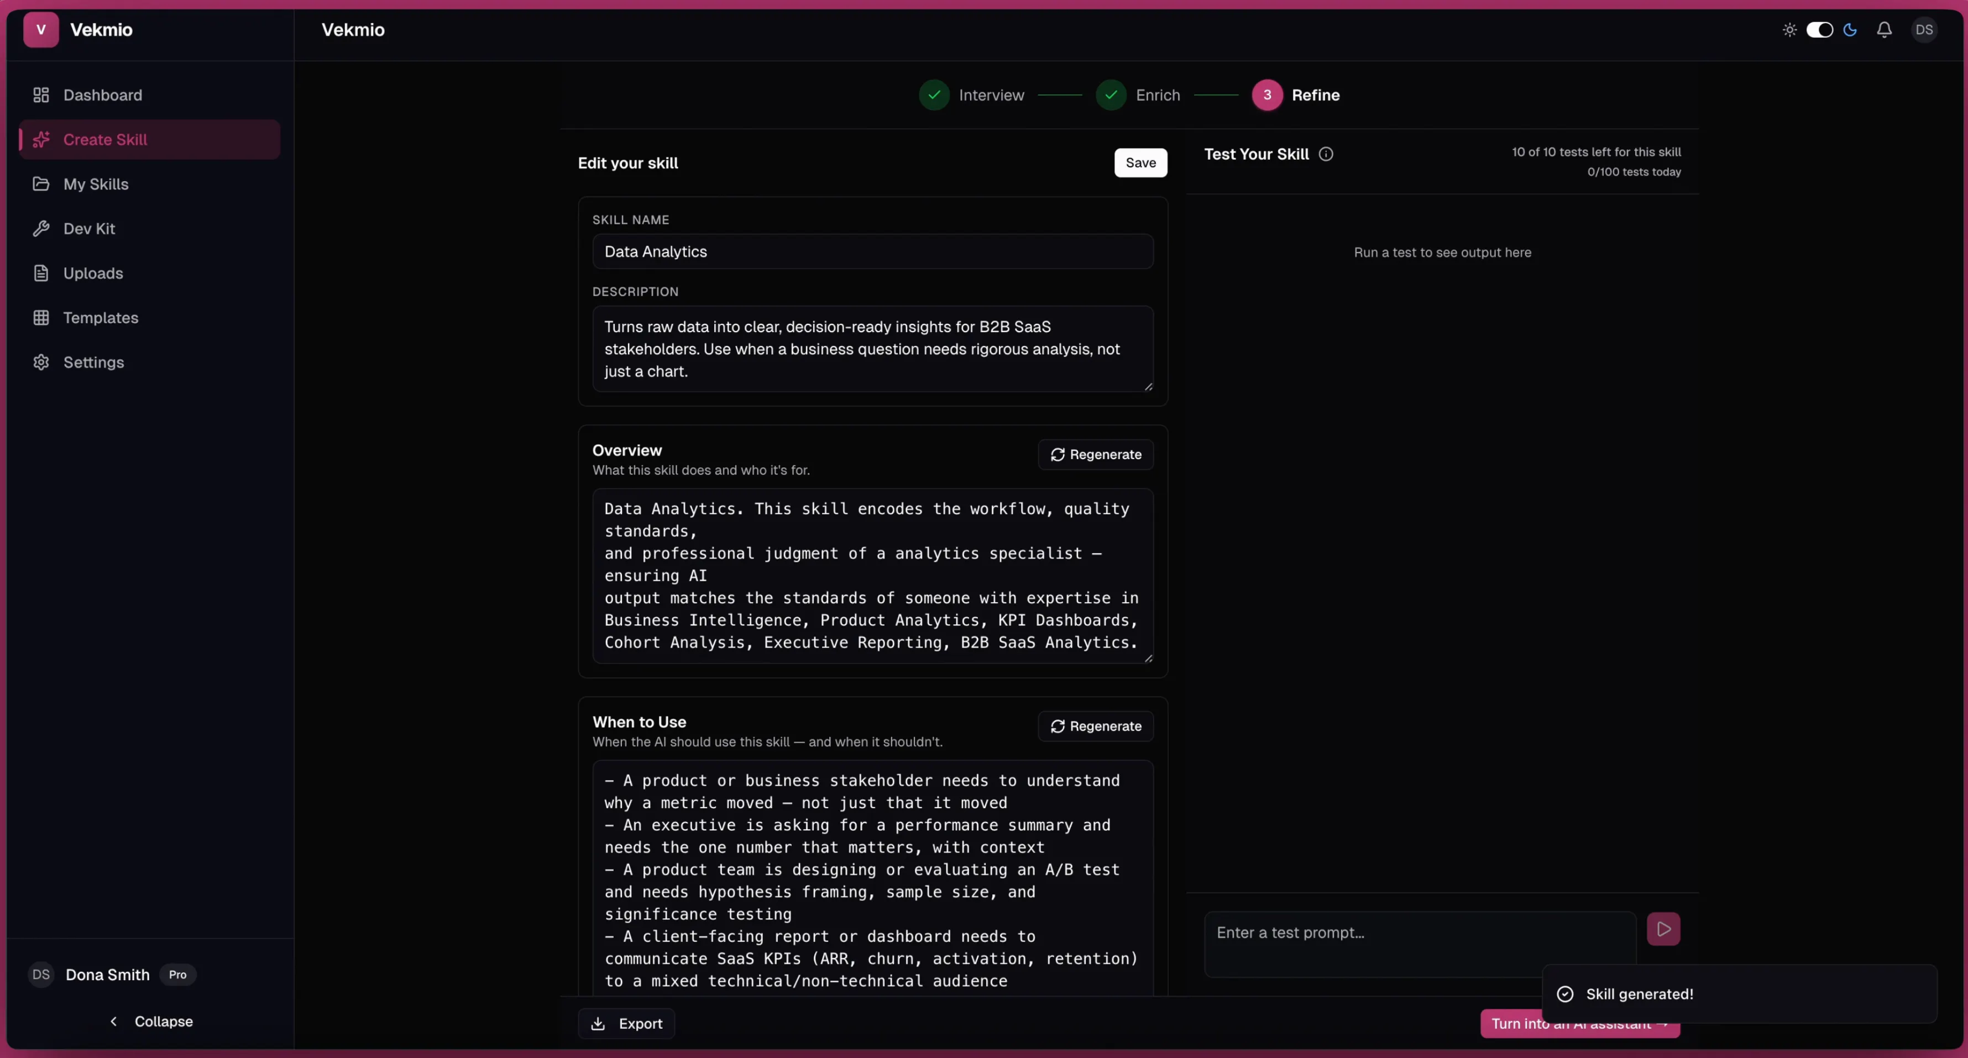Screen dimensions: 1968x1058
Task: Open Uploads section
Action: [x=150, y=272]
